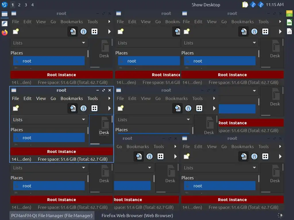
Task: Open Go menu in the highlighted root window
Action: (53, 99)
